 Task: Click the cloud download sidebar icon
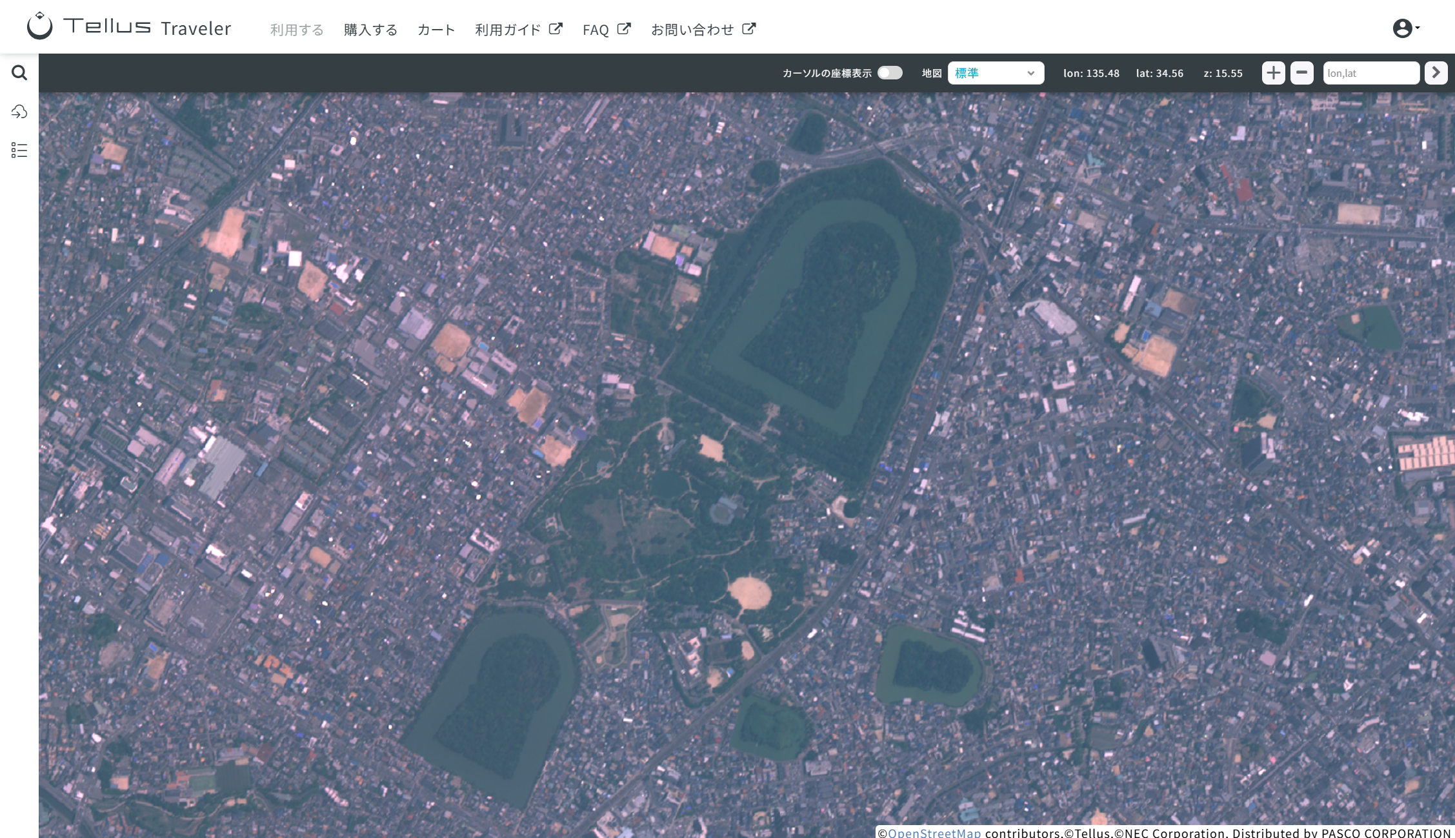point(19,112)
